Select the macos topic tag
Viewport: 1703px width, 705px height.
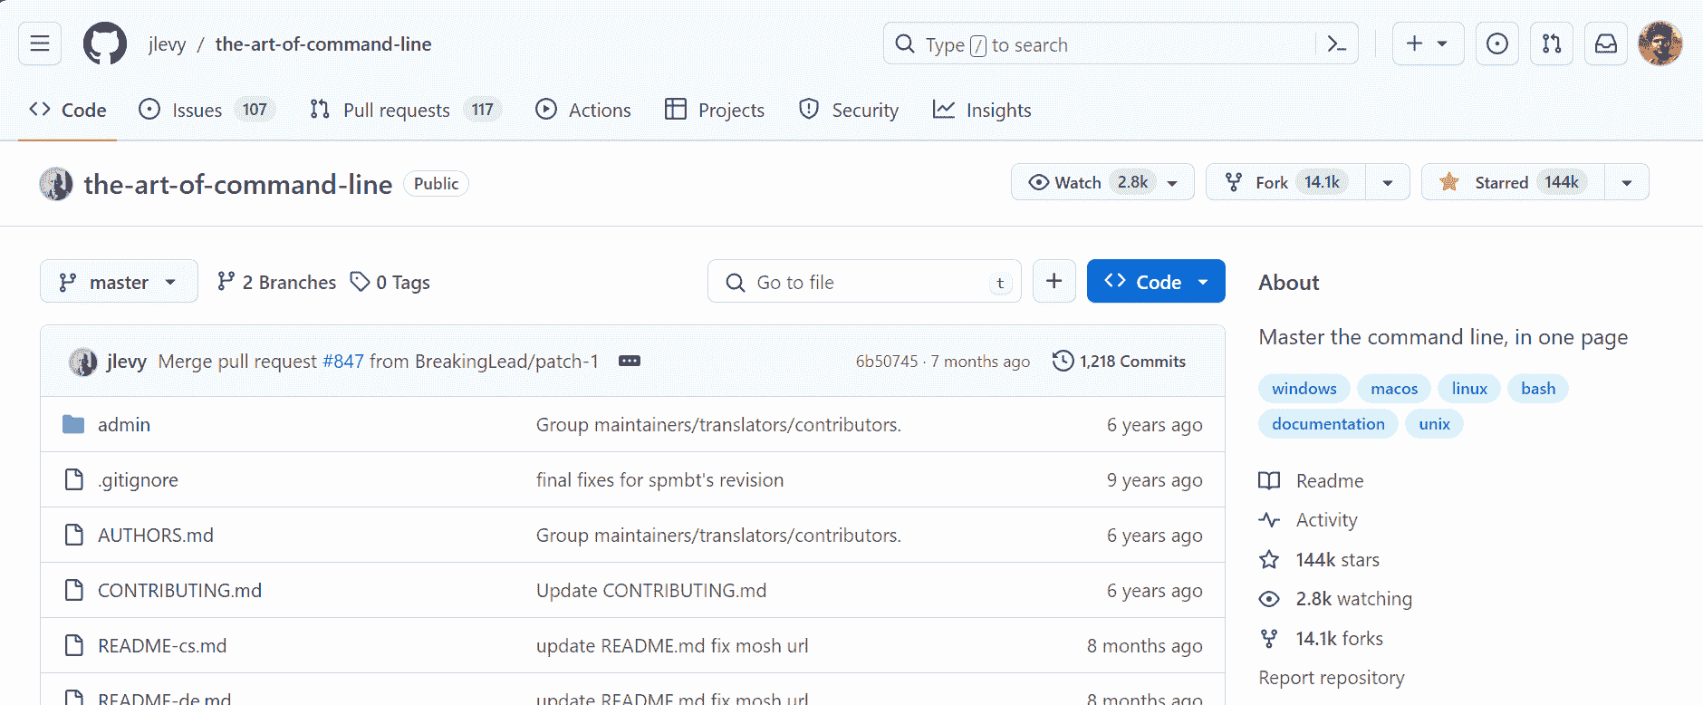1394,389
